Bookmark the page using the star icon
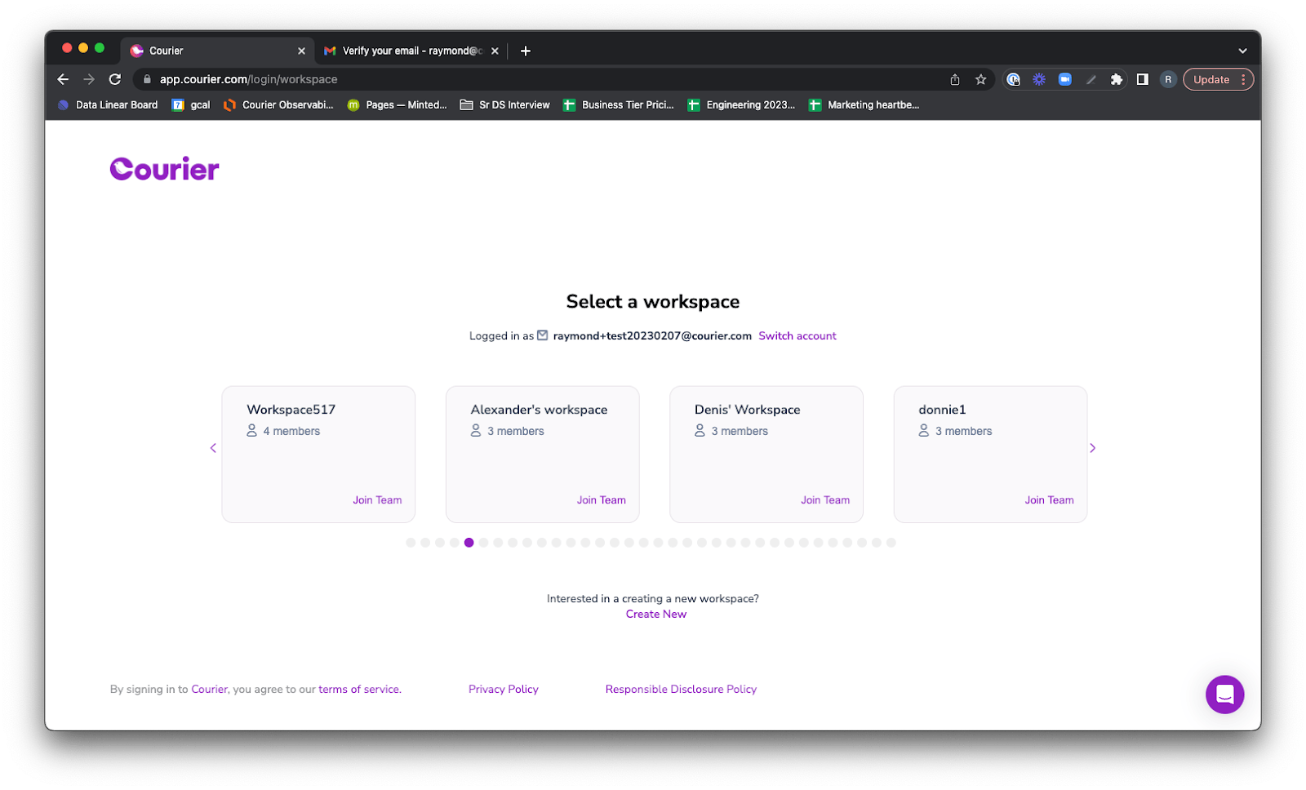Screen dimensions: 1306x790 979,79
